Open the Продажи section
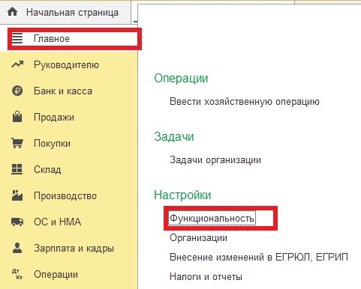 pos(54,118)
